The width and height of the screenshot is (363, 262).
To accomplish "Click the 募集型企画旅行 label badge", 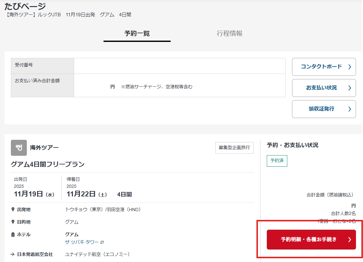I will click(x=234, y=148).
